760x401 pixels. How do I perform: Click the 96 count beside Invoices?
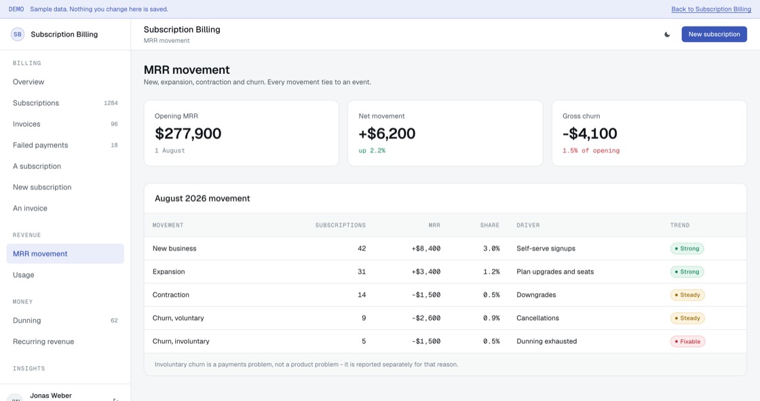[114, 124]
